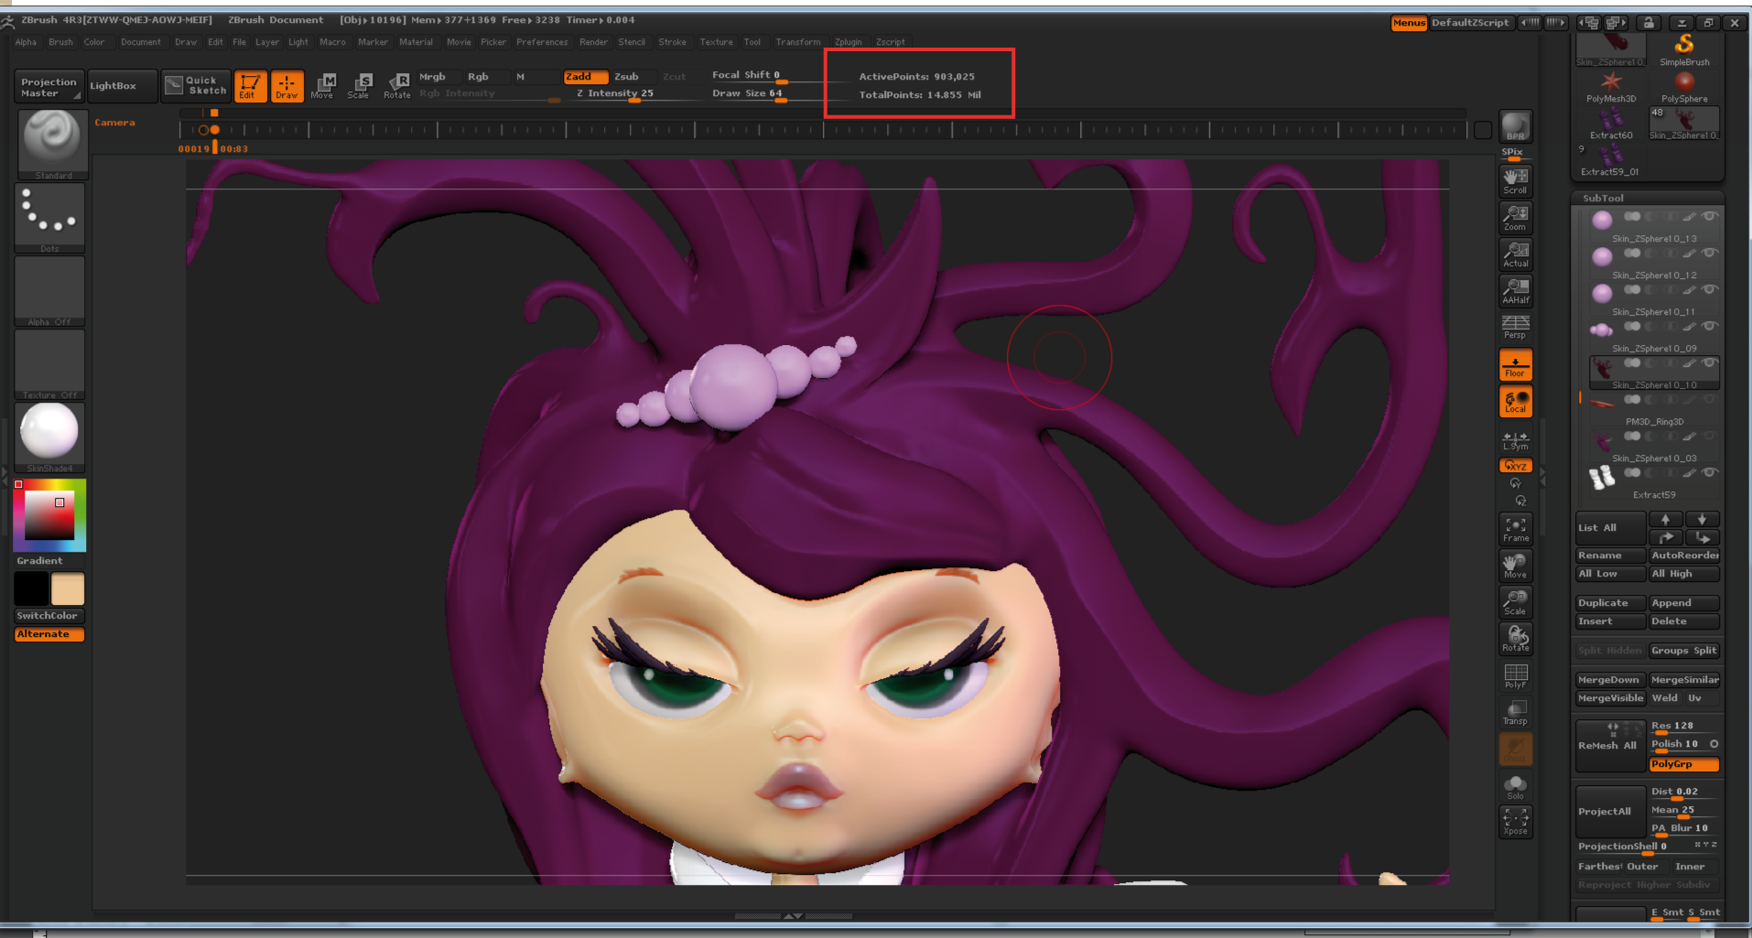Pick a color in the color picker

click(x=49, y=515)
